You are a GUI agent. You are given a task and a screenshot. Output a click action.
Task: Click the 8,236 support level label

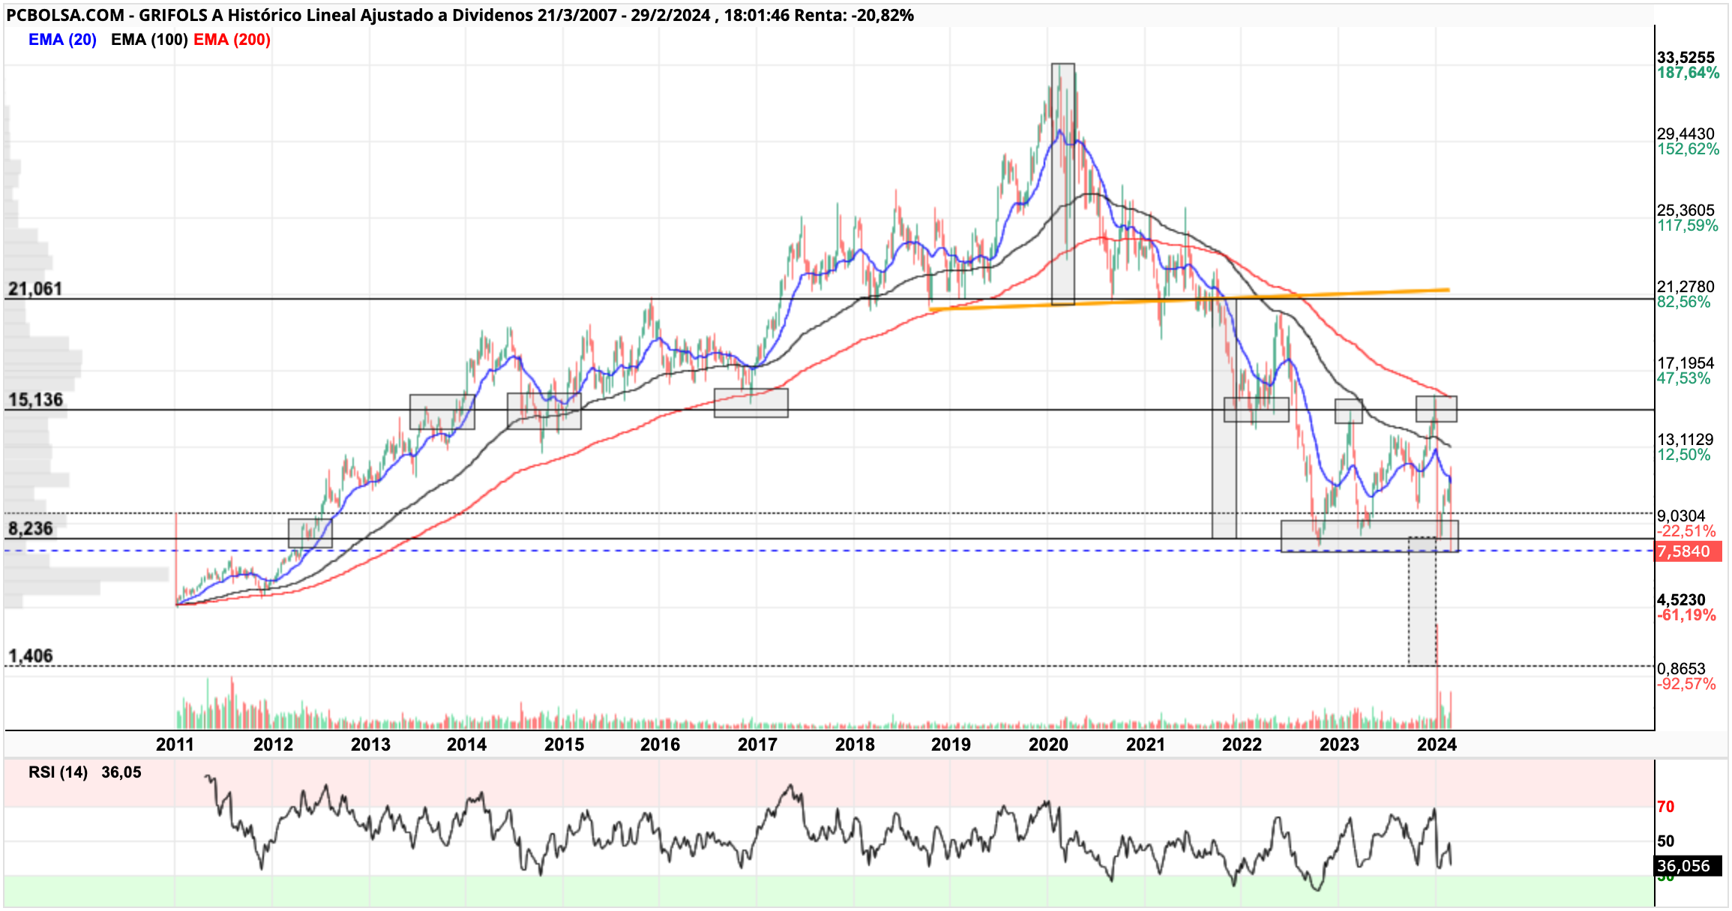coord(31,528)
